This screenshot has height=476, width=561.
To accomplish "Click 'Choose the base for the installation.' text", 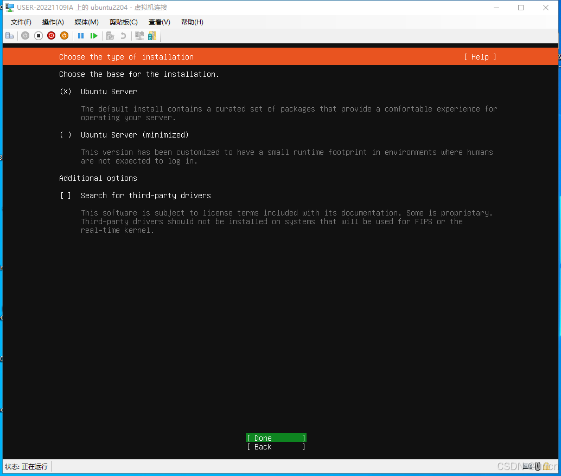I will tap(139, 74).
